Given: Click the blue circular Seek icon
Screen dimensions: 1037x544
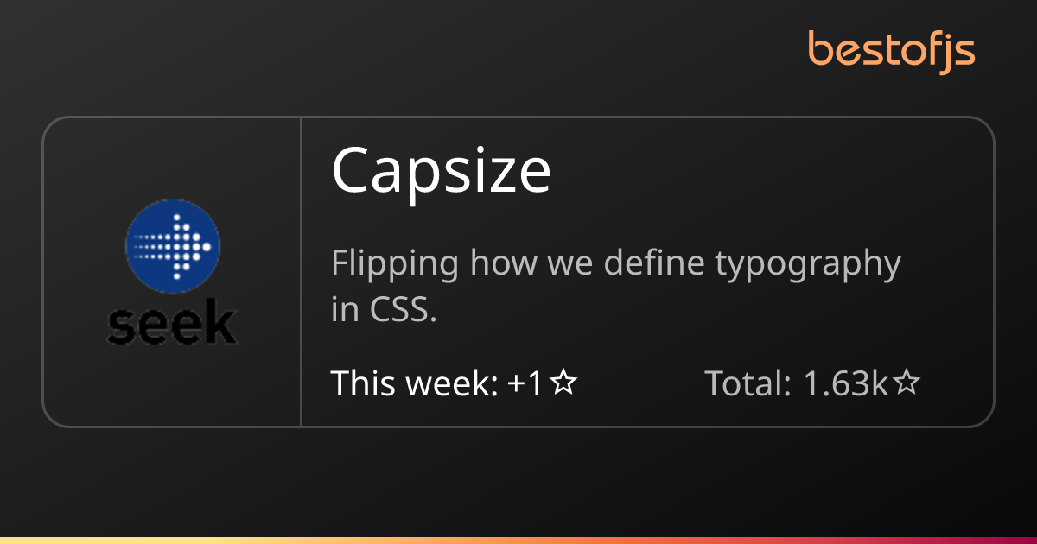Looking at the screenshot, I should [x=173, y=247].
